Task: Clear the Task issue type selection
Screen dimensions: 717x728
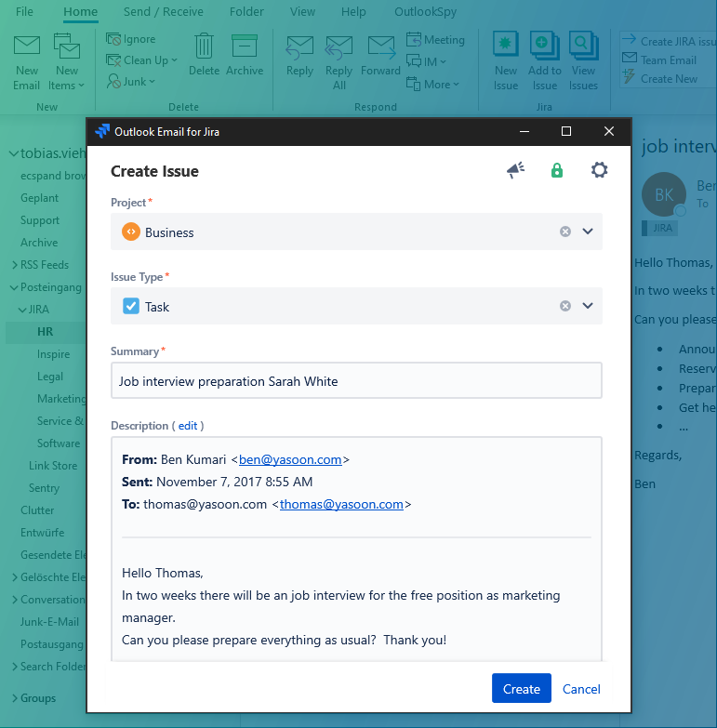Action: [x=564, y=306]
